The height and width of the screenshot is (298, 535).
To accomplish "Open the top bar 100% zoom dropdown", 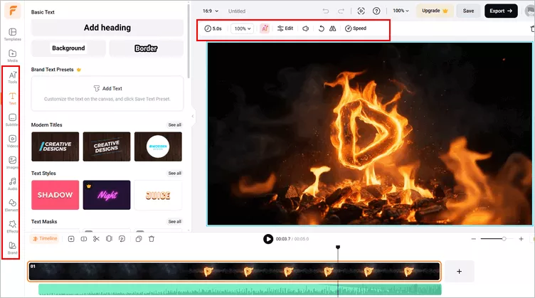I will point(401,11).
